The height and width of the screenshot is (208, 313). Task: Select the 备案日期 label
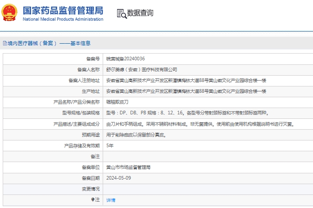91,178
